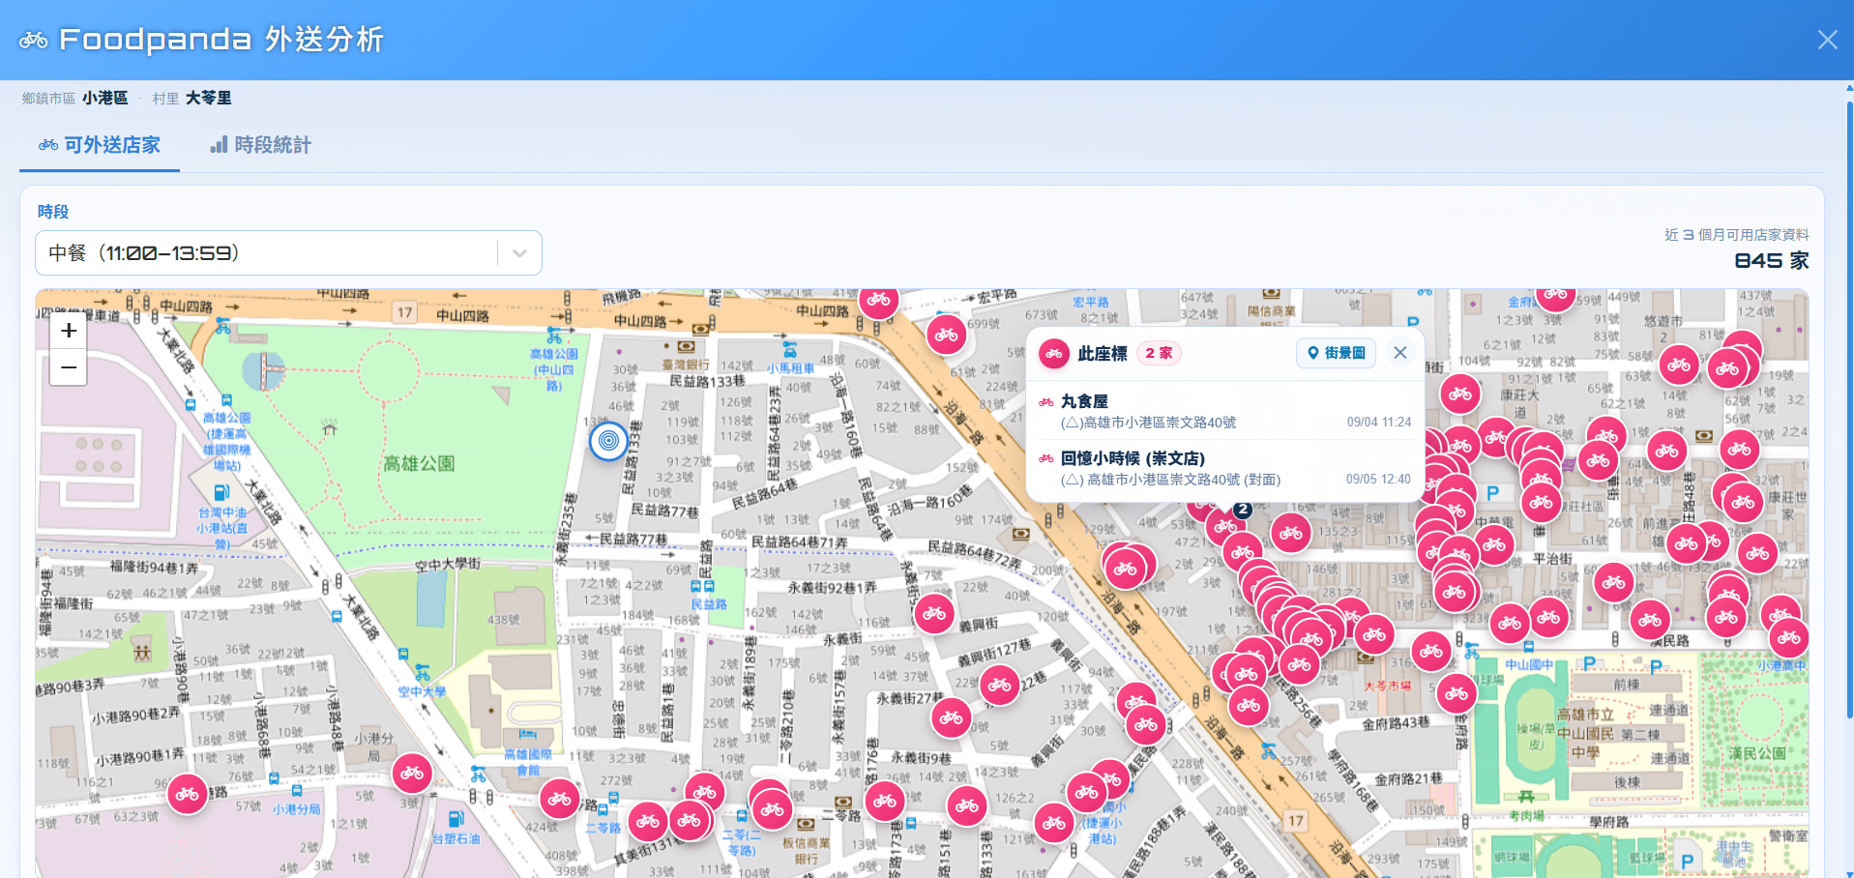This screenshot has height=878, width=1854.
Task: Click the blue target location marker in 高雄公園
Action: click(x=608, y=441)
